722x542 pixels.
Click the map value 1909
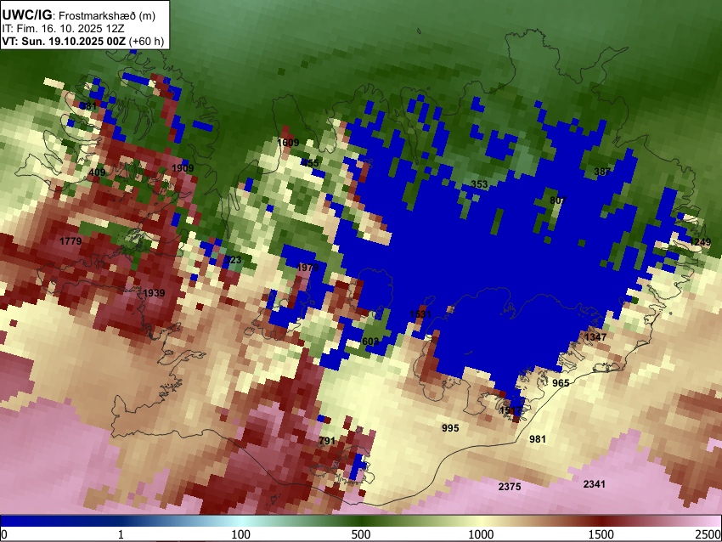click(x=183, y=168)
